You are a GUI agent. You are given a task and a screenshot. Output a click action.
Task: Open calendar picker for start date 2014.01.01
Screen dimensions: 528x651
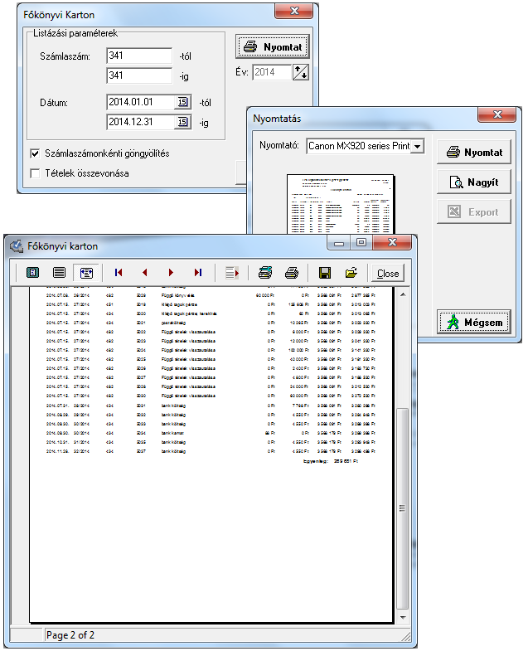pyautogui.click(x=182, y=102)
